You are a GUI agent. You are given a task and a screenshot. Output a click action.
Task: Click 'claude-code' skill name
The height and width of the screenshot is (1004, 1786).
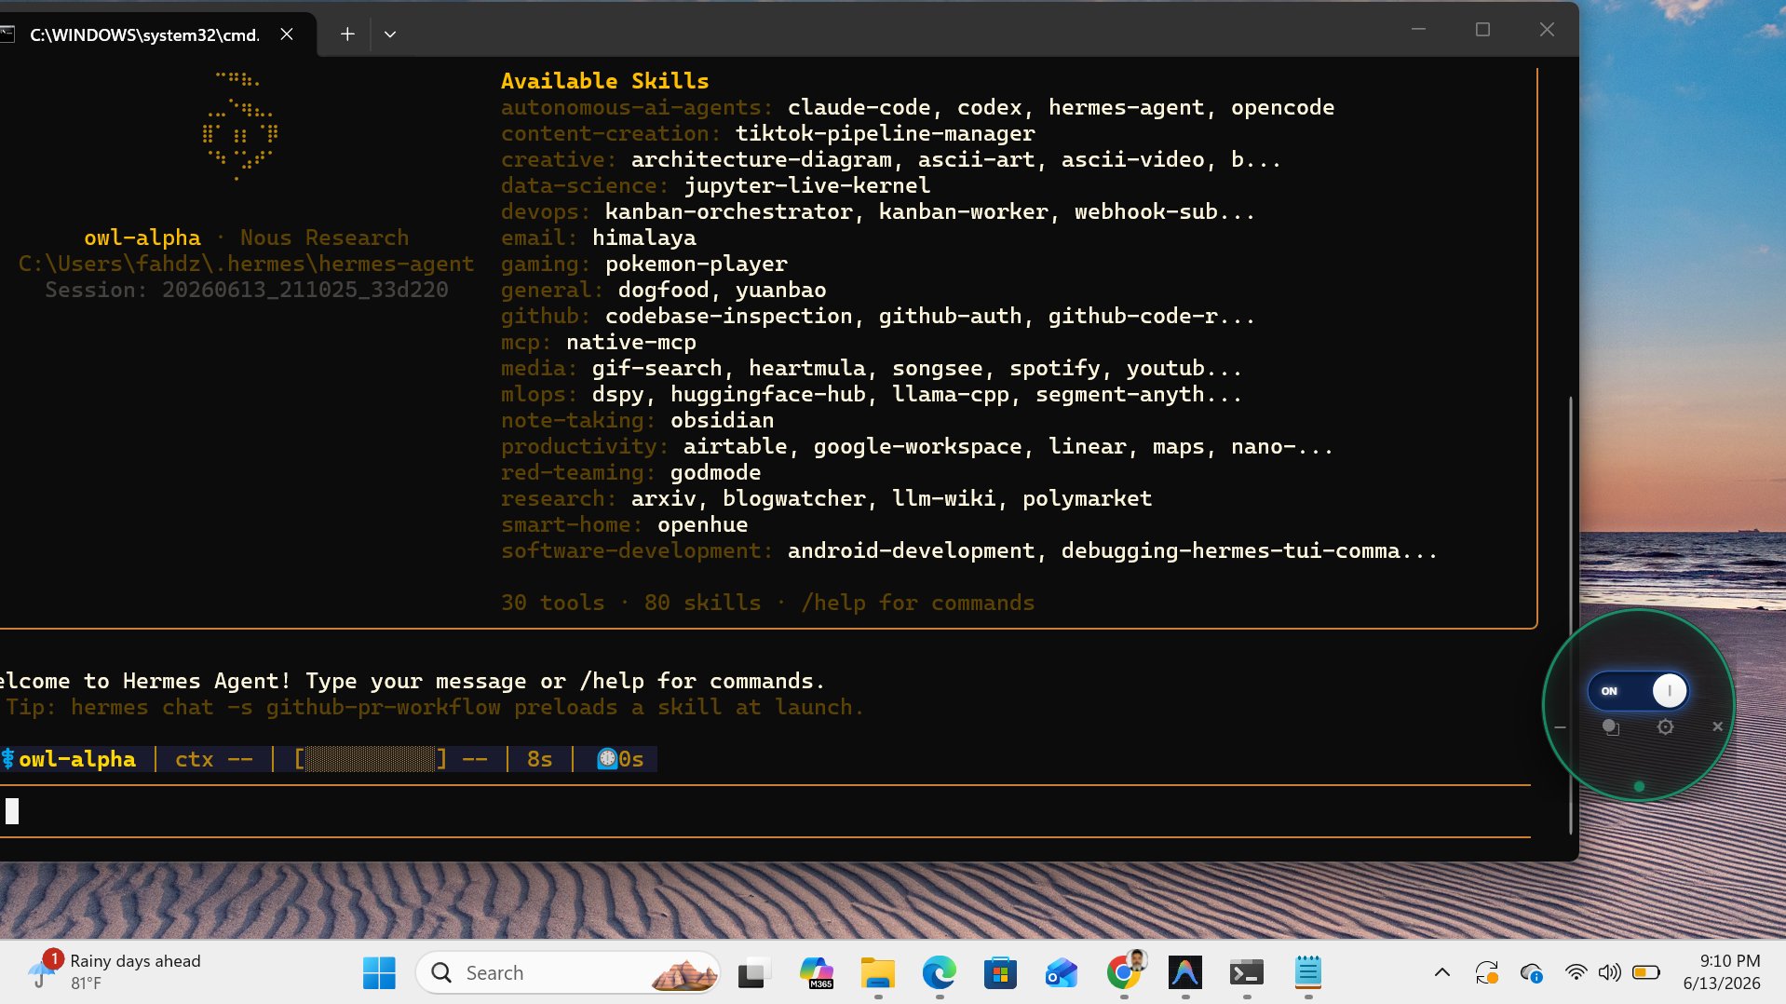859,107
